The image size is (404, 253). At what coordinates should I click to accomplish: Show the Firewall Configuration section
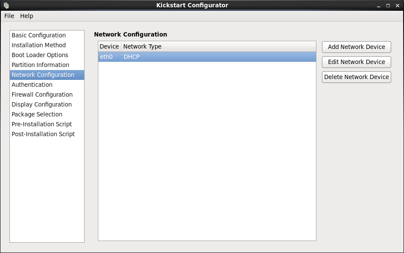(42, 94)
